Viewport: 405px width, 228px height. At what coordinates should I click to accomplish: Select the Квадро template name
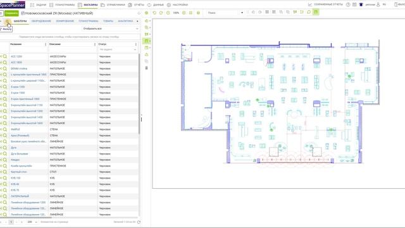coord(15,160)
